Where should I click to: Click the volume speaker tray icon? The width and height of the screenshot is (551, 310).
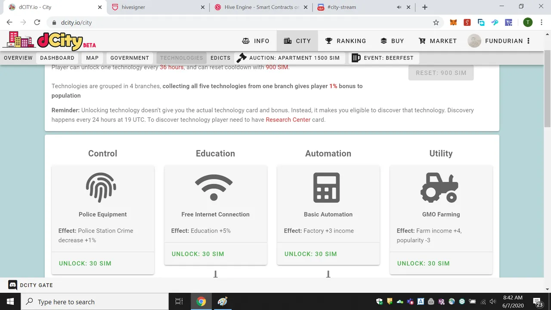(x=493, y=302)
